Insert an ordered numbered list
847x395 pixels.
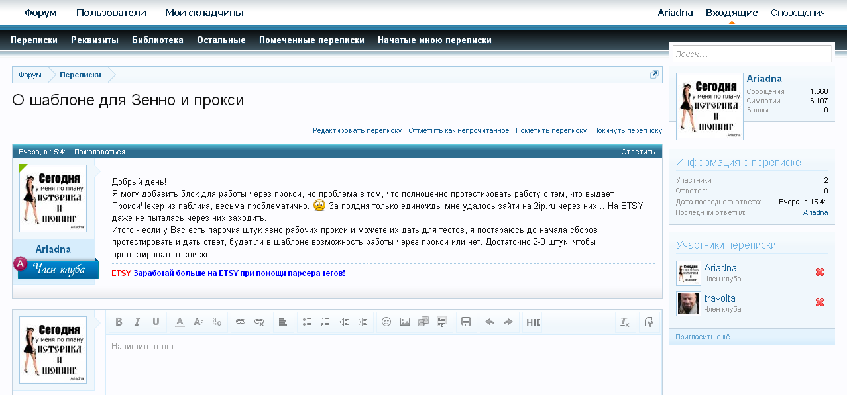(325, 322)
